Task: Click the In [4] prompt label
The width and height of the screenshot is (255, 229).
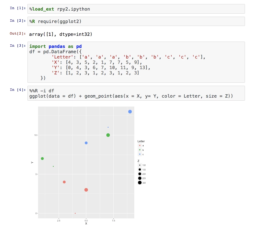Action: tap(18, 90)
